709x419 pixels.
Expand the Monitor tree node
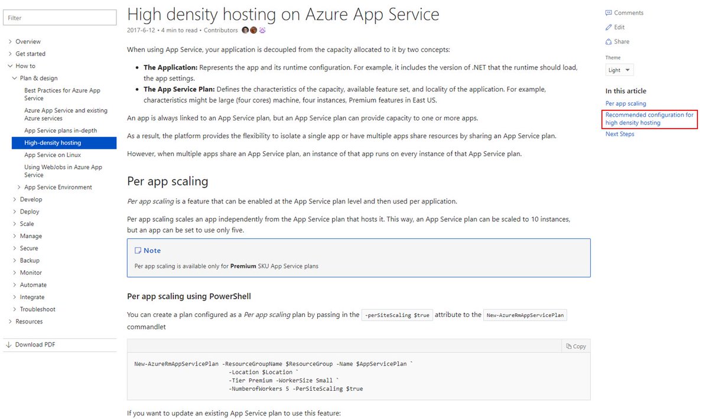(15, 273)
